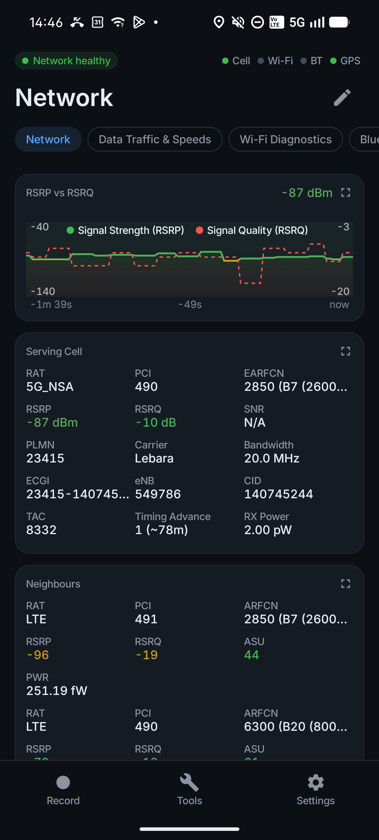The height and width of the screenshot is (840, 379).
Task: Expand the RSRP vs RSRQ chart fullscreen
Action: click(346, 192)
